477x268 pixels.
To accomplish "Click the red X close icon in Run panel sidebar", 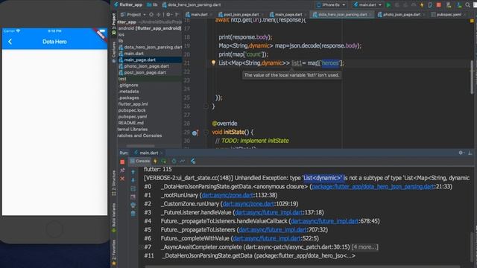I will 122,179.
